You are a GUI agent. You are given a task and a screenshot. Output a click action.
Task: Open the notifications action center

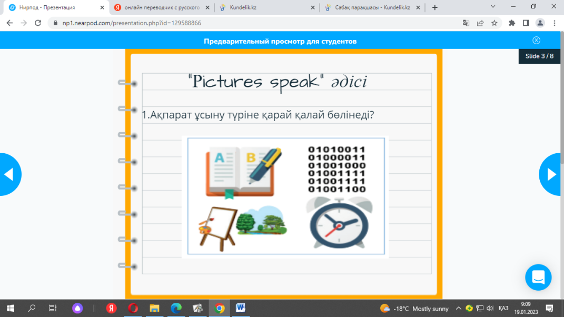pyautogui.click(x=549, y=309)
